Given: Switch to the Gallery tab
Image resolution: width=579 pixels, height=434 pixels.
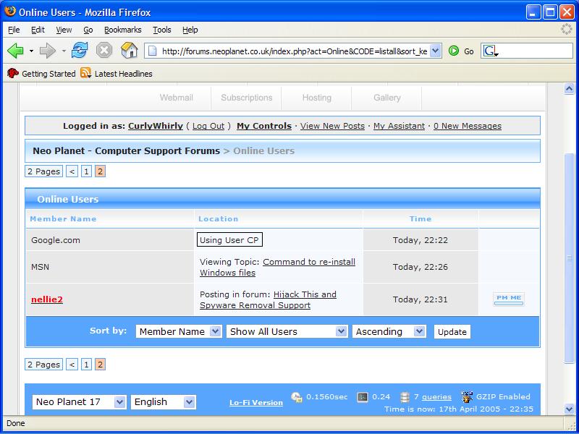Looking at the screenshot, I should point(387,98).
